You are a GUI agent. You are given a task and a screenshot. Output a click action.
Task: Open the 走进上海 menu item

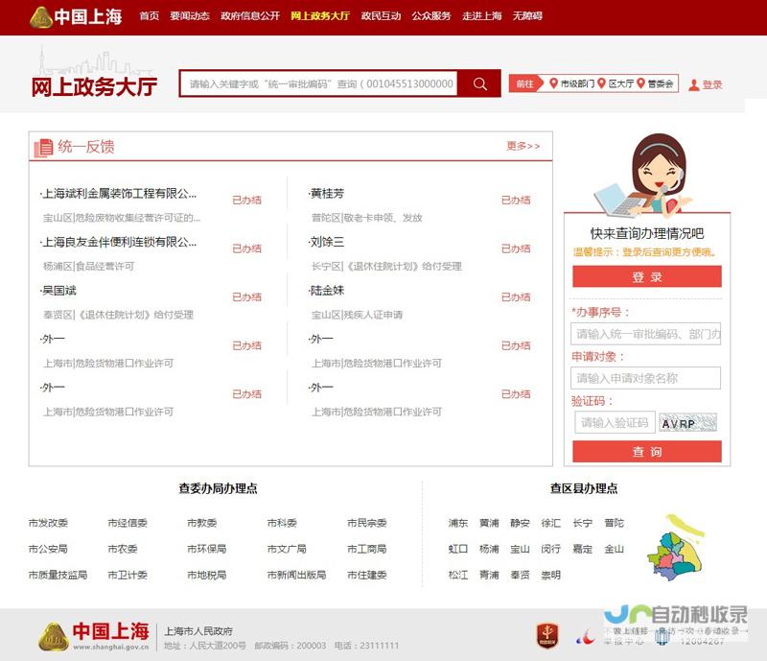482,16
